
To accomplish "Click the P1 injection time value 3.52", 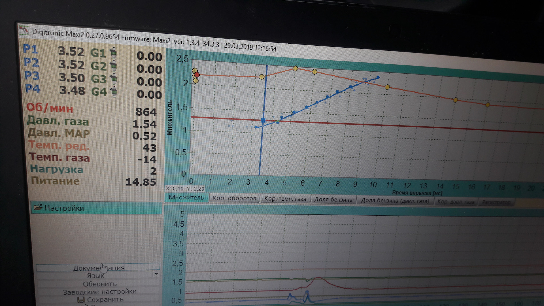I will tap(71, 52).
